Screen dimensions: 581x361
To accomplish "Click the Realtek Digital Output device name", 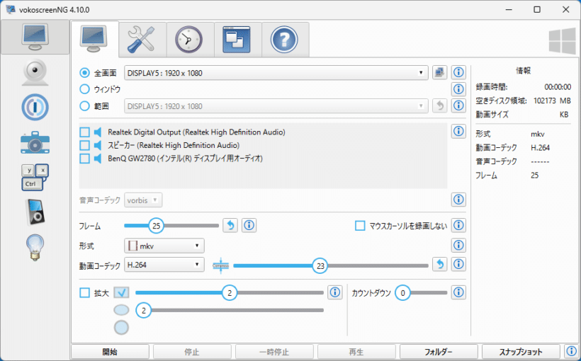I will 196,132.
